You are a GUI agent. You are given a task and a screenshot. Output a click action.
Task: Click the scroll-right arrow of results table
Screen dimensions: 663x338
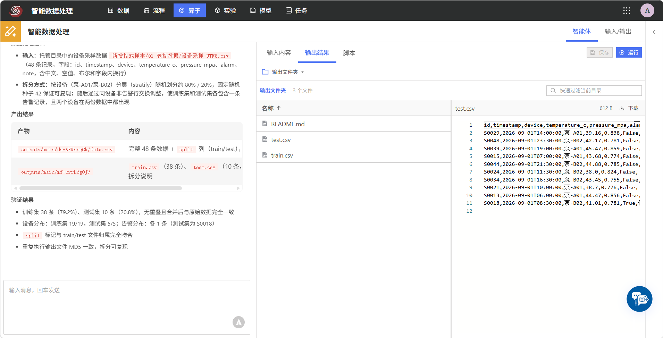tap(238, 188)
